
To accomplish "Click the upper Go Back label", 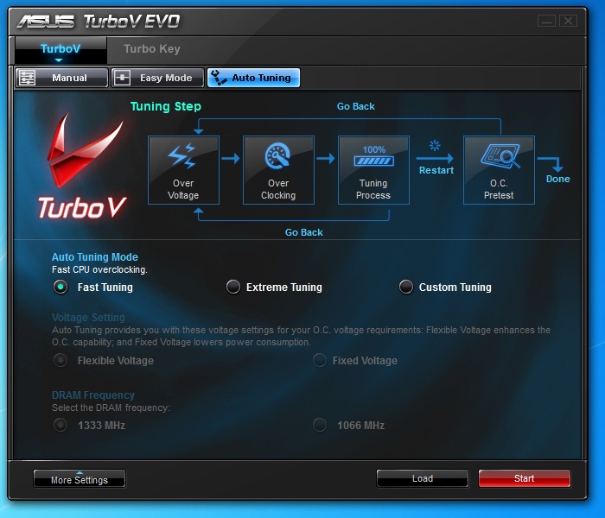I will (x=356, y=106).
